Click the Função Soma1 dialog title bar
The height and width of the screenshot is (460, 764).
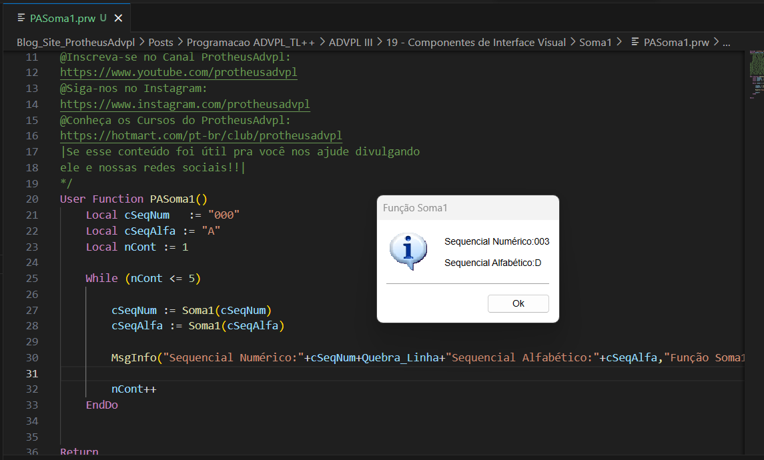pyautogui.click(x=468, y=208)
